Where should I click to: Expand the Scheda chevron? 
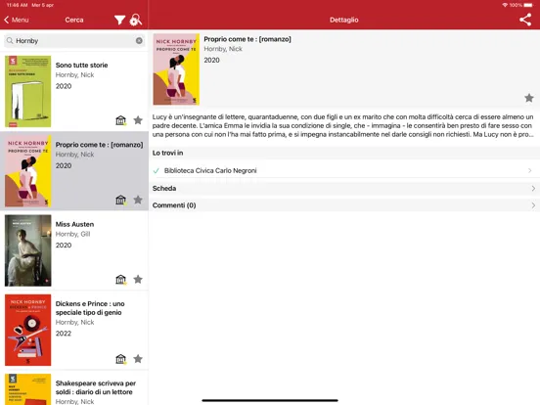point(533,189)
